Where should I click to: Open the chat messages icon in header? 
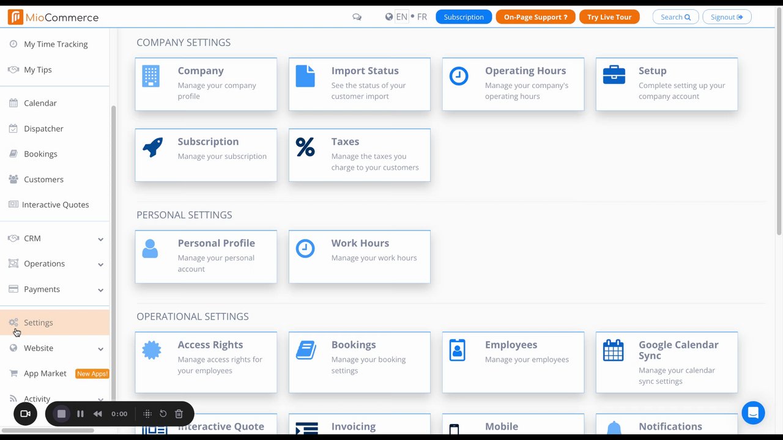point(357,17)
